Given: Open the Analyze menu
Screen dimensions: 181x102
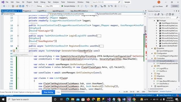Looking at the screenshot, I should 56,2.
